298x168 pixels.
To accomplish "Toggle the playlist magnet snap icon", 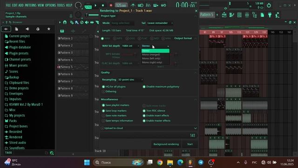I will [65, 22].
